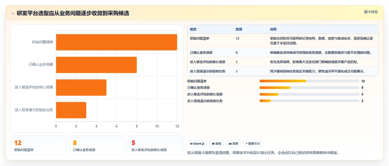Click the description starting 优先选择高频
389x166 pixels.
(x=314, y=62)
